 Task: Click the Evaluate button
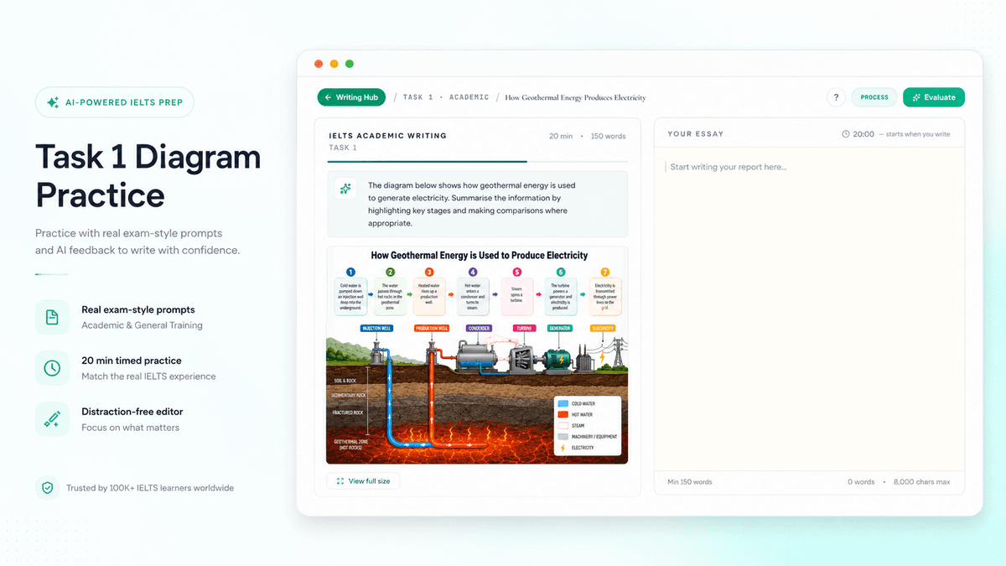(x=934, y=97)
